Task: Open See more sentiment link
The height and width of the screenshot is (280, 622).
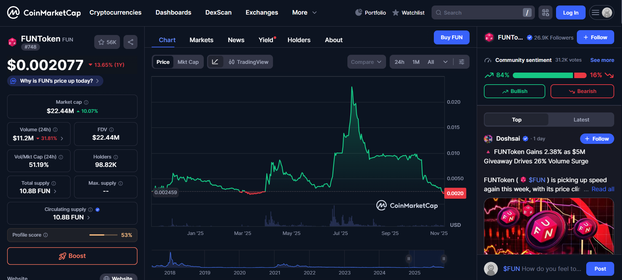Action: (x=602, y=60)
